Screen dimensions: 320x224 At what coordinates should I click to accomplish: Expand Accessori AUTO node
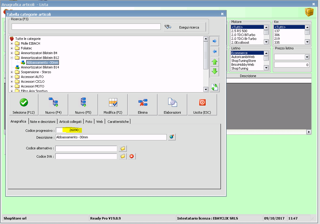coord(12,77)
